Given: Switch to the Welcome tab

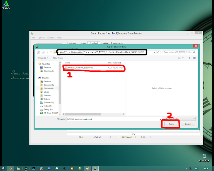Looking at the screenshot, I should click(x=73, y=43).
